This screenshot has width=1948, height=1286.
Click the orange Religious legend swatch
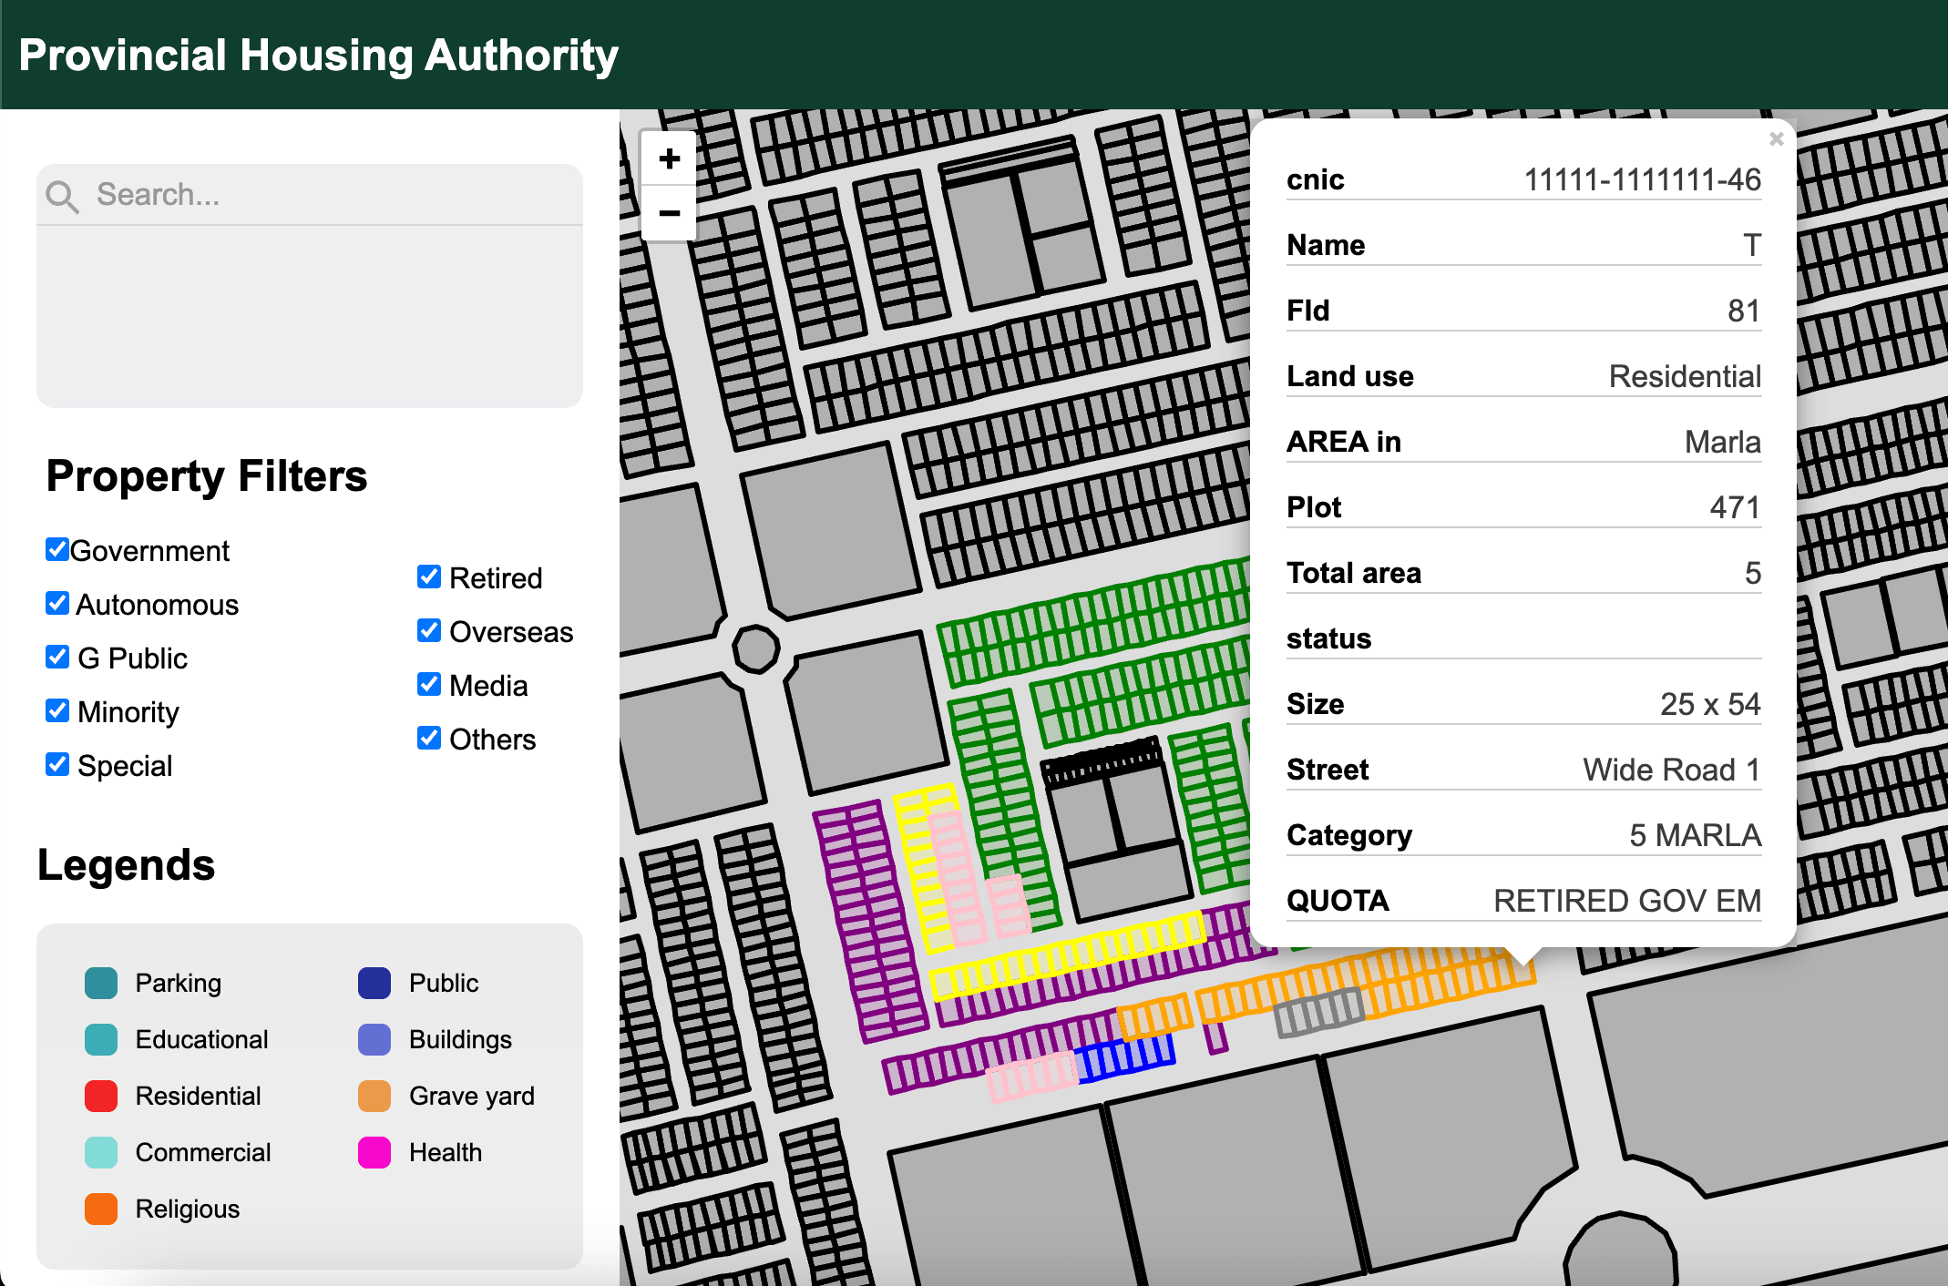pyautogui.click(x=101, y=1209)
